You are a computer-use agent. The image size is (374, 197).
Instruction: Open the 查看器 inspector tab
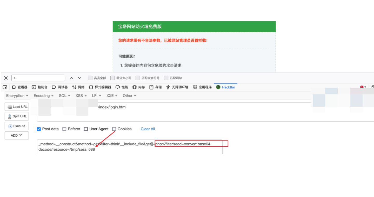click(20, 87)
